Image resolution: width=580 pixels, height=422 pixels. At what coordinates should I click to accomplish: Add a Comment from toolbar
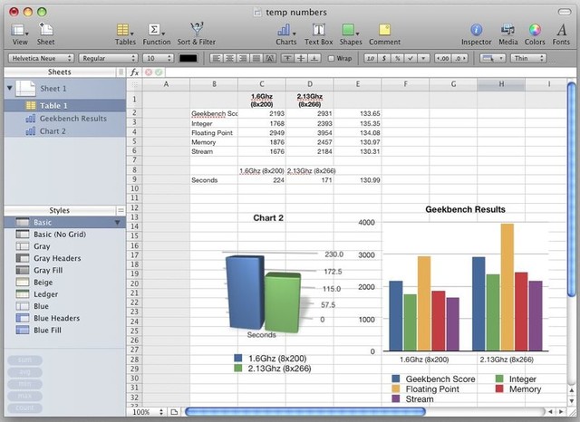384,34
